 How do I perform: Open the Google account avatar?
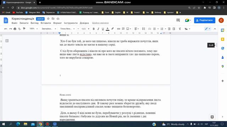click(221, 20)
